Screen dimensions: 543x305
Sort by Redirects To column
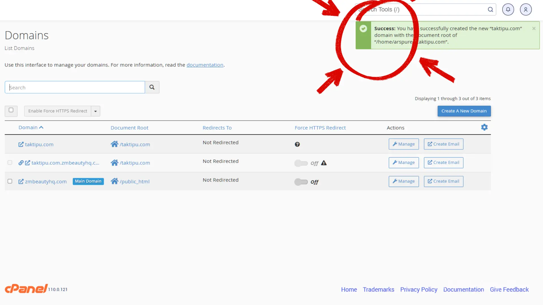(x=217, y=128)
